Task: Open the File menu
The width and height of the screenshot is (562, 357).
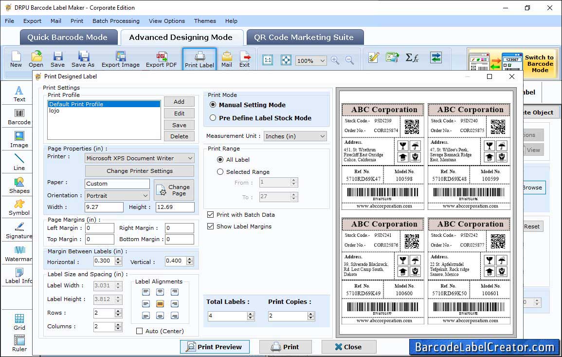Action: click(x=9, y=21)
